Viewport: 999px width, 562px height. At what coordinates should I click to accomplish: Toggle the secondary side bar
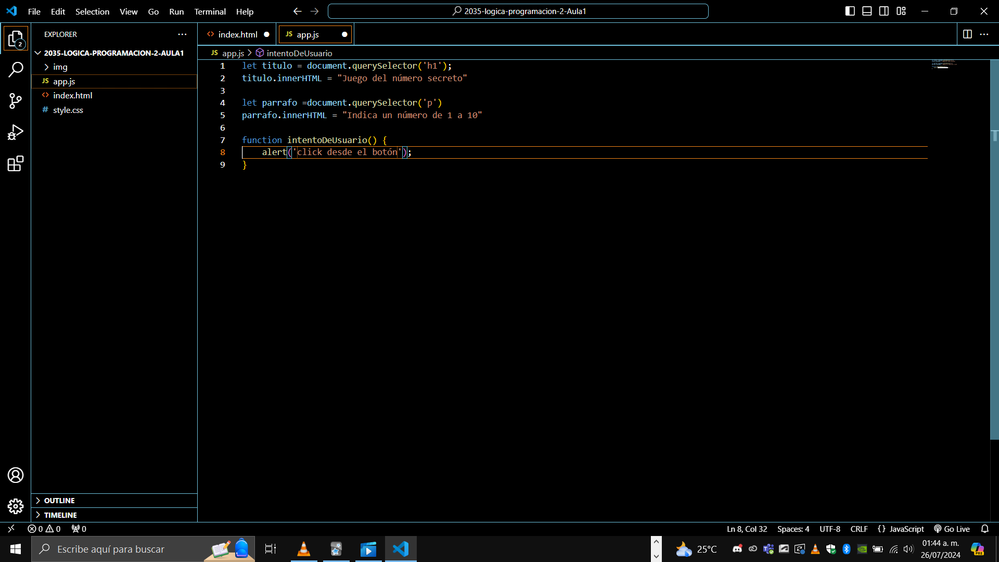[884, 11]
